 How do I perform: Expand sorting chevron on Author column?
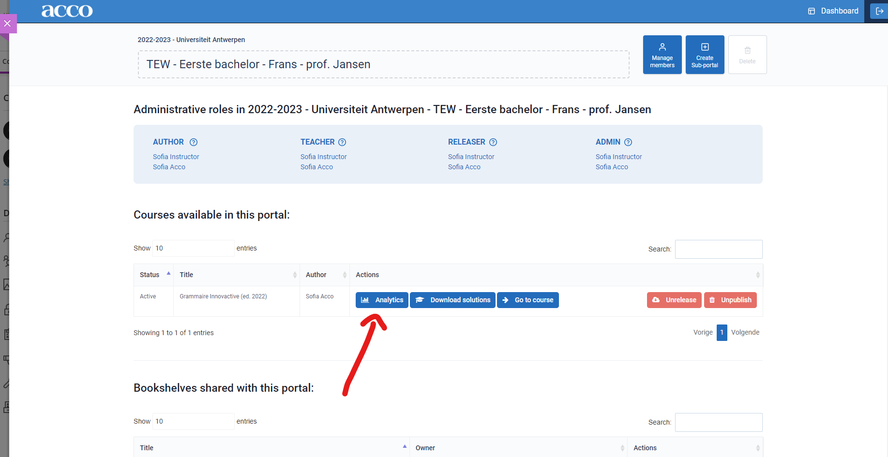click(345, 275)
